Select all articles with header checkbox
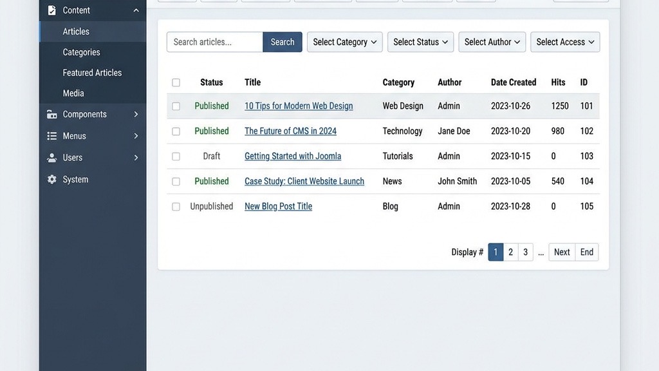 (x=176, y=82)
